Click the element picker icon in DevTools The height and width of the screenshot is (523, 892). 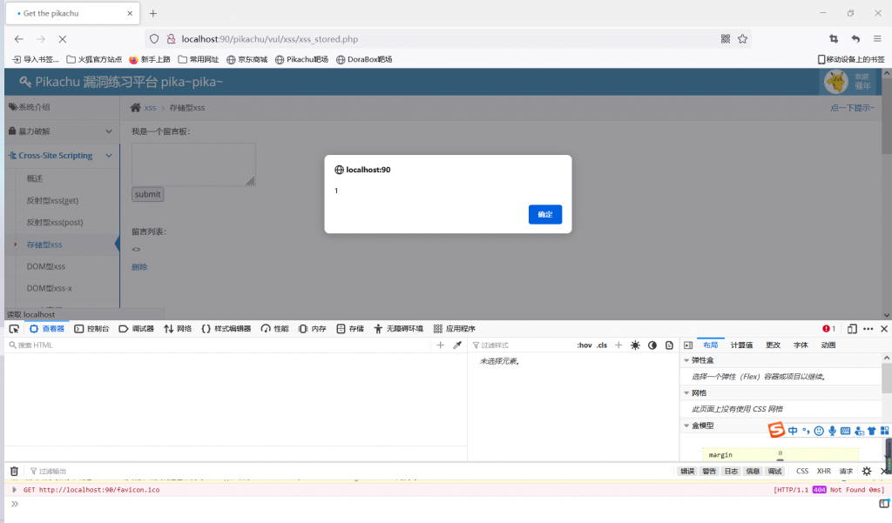(14, 329)
